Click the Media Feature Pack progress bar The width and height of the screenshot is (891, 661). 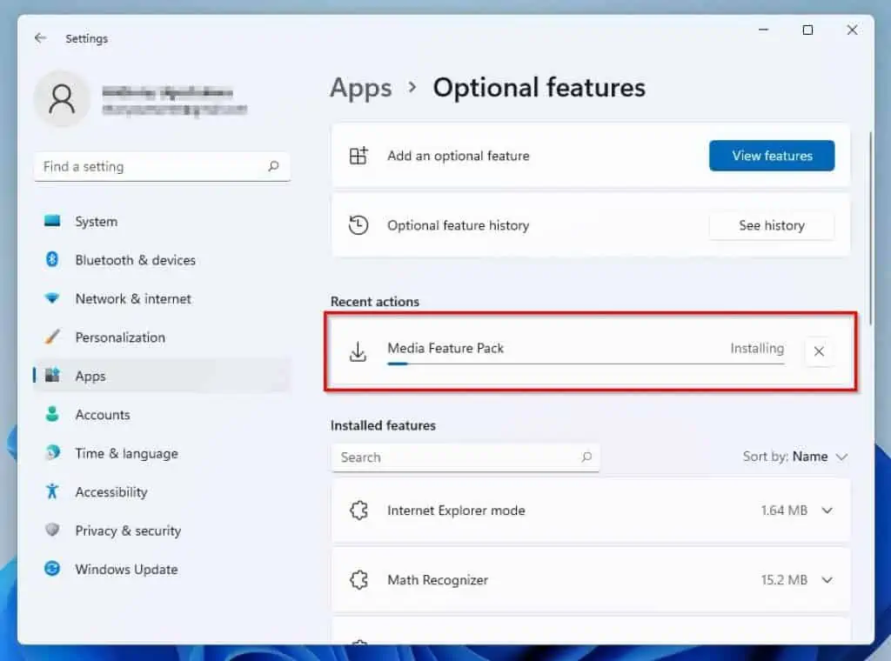point(586,364)
